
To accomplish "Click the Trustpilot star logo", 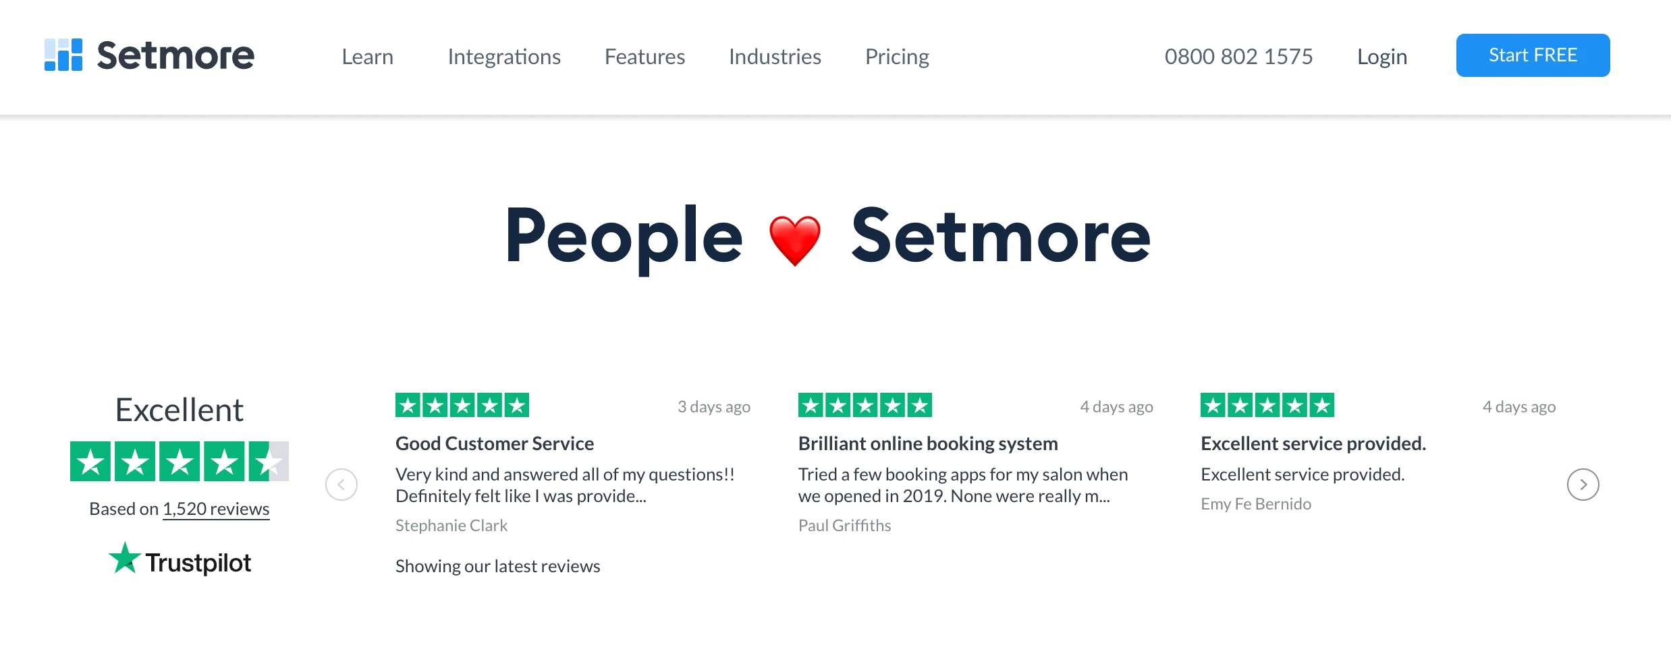I will pos(125,559).
